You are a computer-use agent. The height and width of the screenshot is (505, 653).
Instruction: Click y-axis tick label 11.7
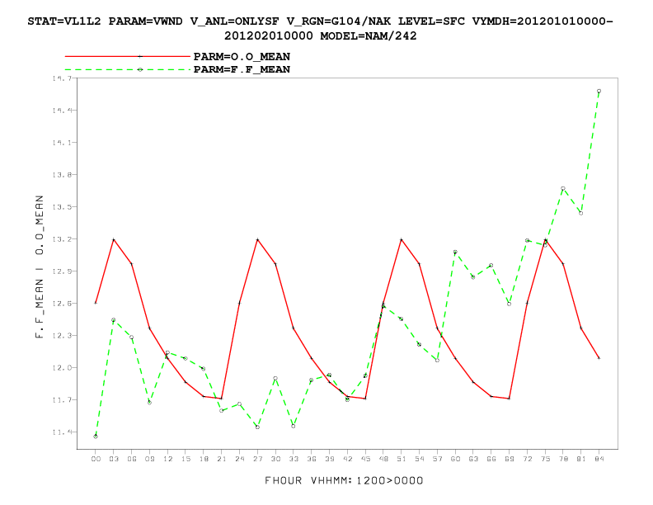(62, 400)
